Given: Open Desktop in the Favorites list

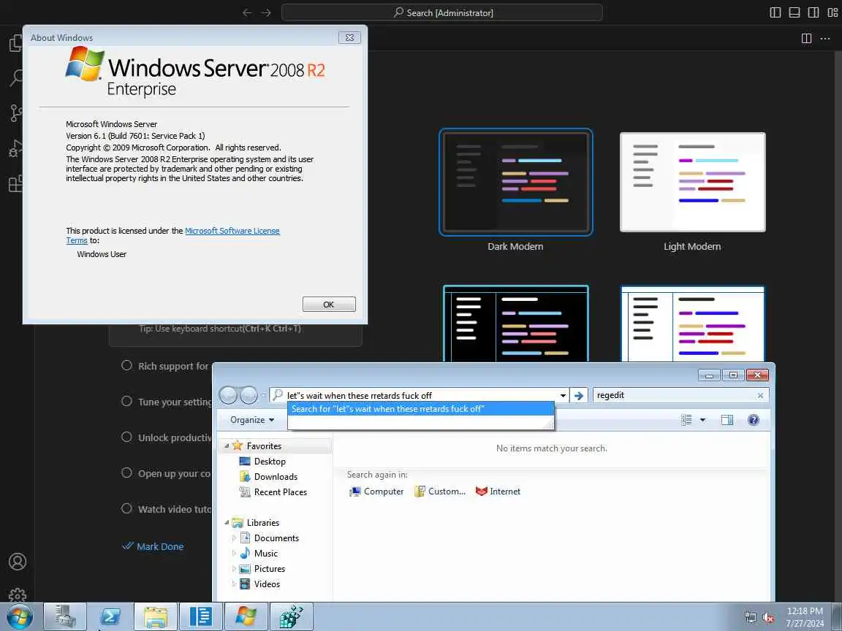Looking at the screenshot, I should point(262,462).
